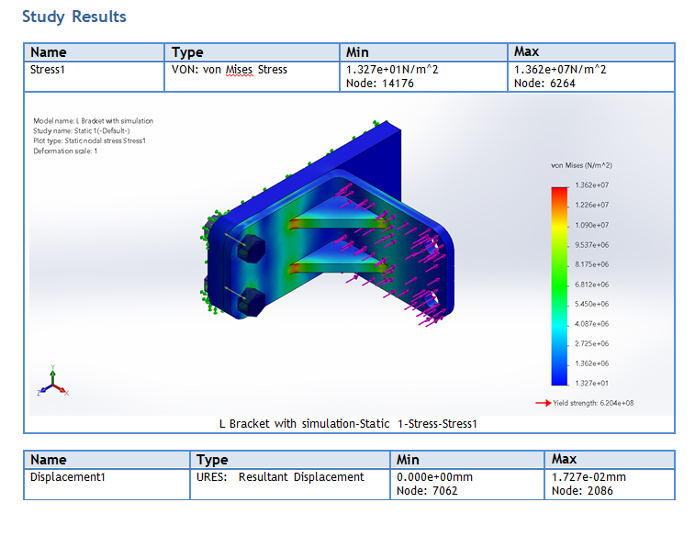Image resolution: width=695 pixels, height=536 pixels.
Task: Click the Study Results heading
Action: 74,17
